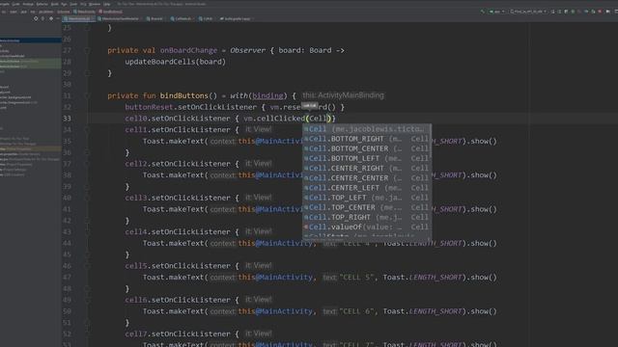Image resolution: width=618 pixels, height=347 pixels.
Task: Click the fold end marker at line 29
Action: pos(88,73)
